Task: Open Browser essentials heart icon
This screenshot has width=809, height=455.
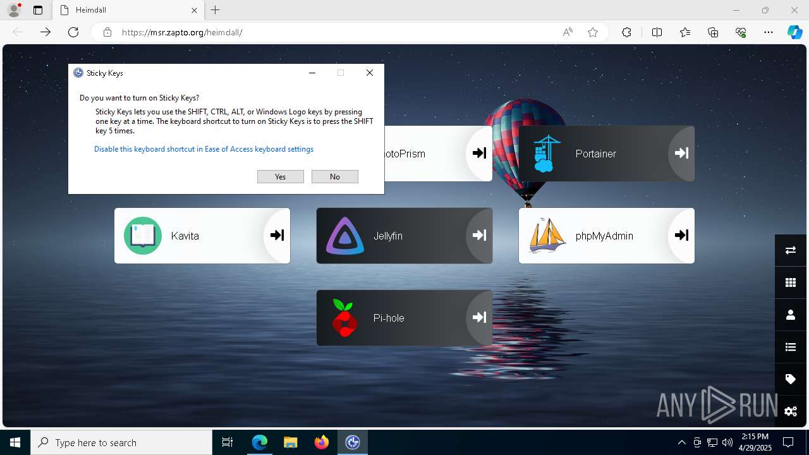Action: [741, 32]
